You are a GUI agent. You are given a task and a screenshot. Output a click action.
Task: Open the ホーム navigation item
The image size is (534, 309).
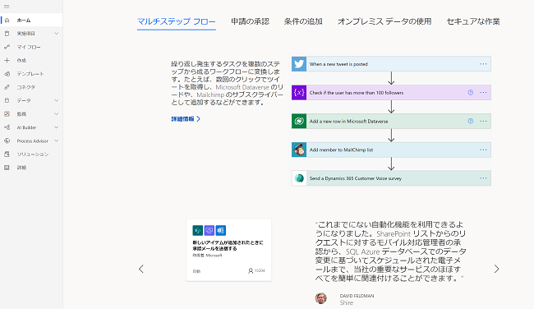pyautogui.click(x=31, y=20)
